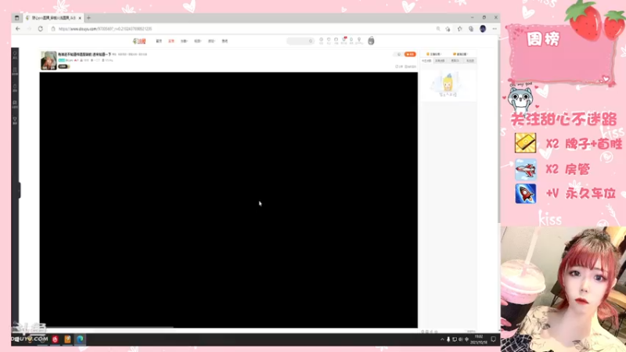Expand the fifth Douyu nav dropdown

(x=211, y=41)
